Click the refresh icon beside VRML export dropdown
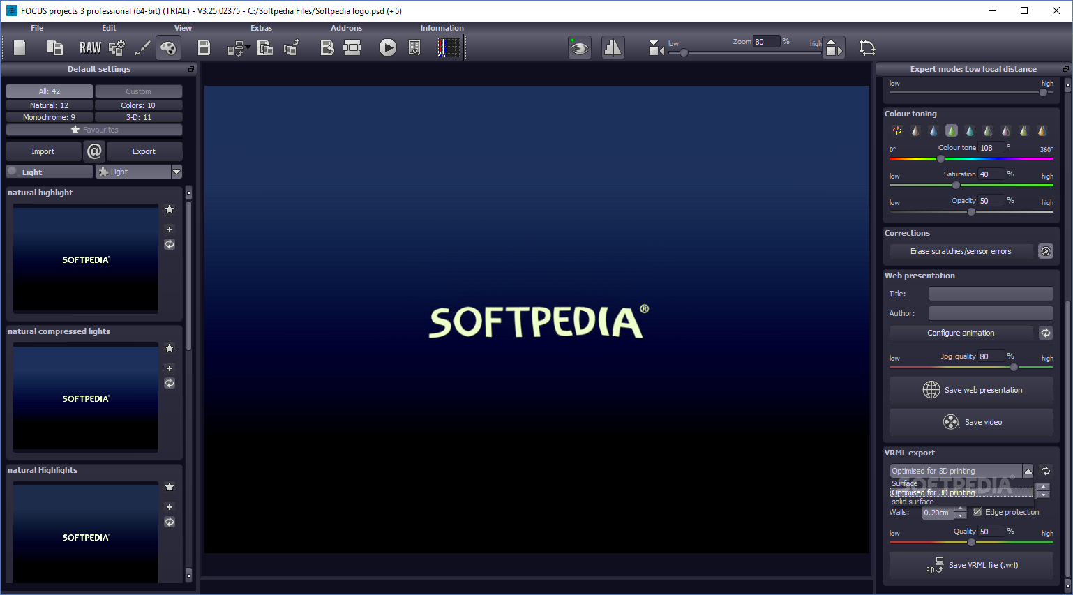 [x=1046, y=471]
